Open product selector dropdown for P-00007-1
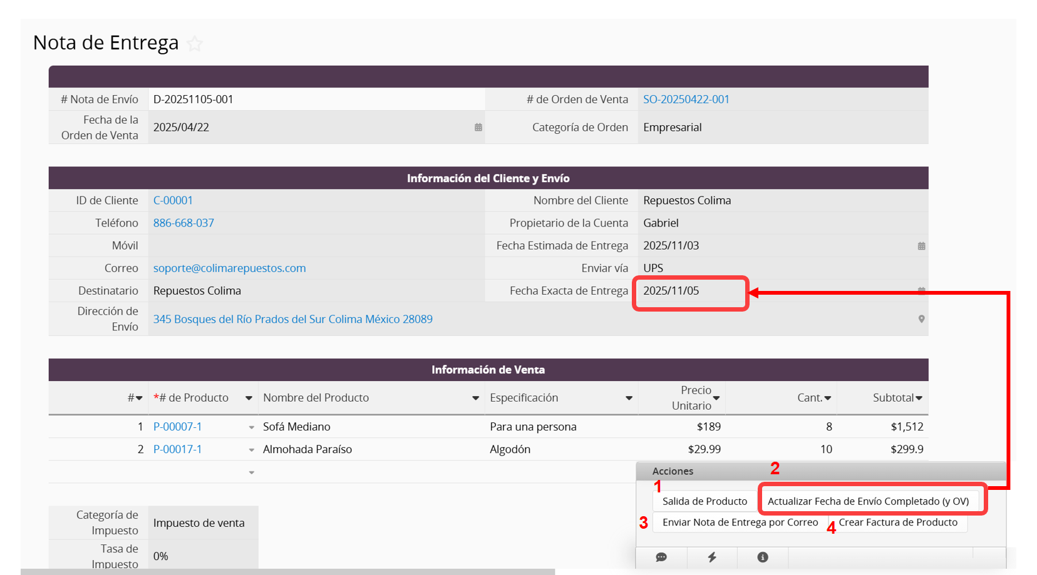This screenshot has height=575, width=1037. click(251, 427)
